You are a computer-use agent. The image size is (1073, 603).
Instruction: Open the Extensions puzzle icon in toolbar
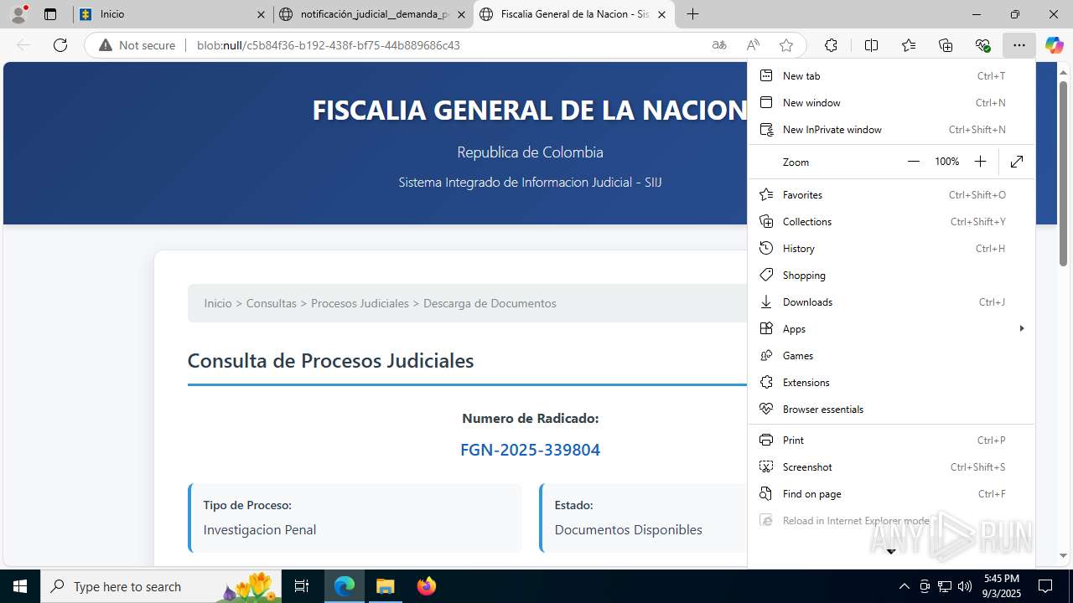[831, 45]
